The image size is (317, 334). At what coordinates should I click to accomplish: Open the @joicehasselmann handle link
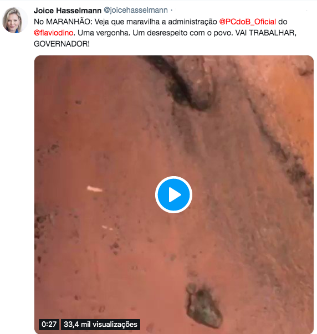136,10
